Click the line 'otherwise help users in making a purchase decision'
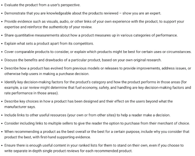Viewport: 195px width, 156px height. coord(47,74)
